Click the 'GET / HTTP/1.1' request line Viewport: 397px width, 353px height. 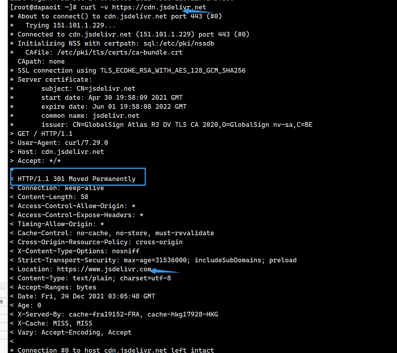[x=41, y=134]
